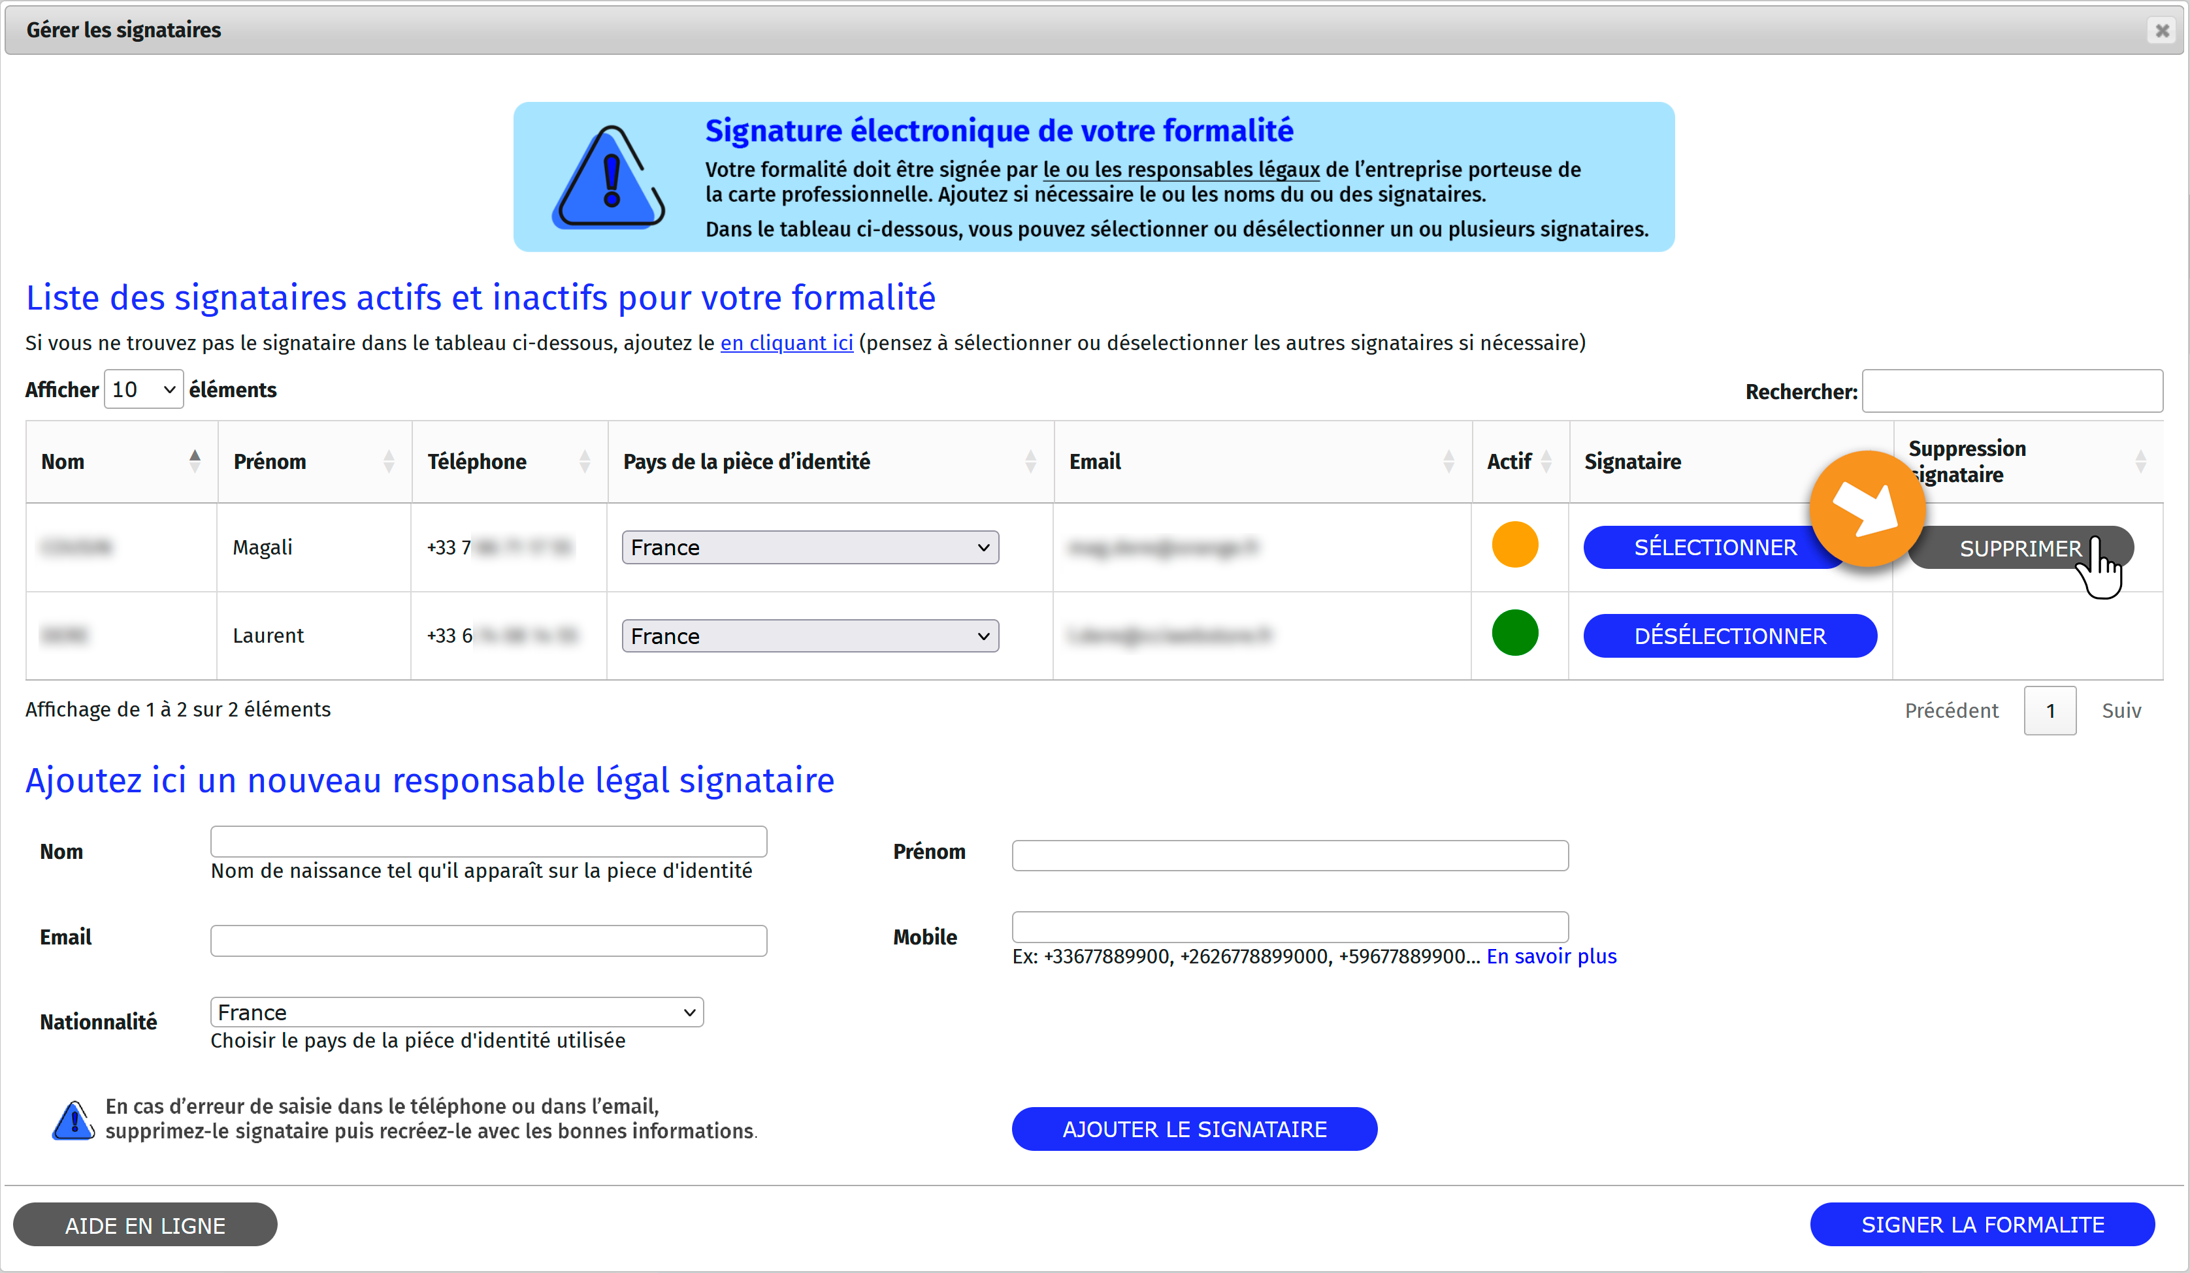Image resolution: width=2190 pixels, height=1273 pixels.
Task: Sort table by Nom column
Action: coord(121,461)
